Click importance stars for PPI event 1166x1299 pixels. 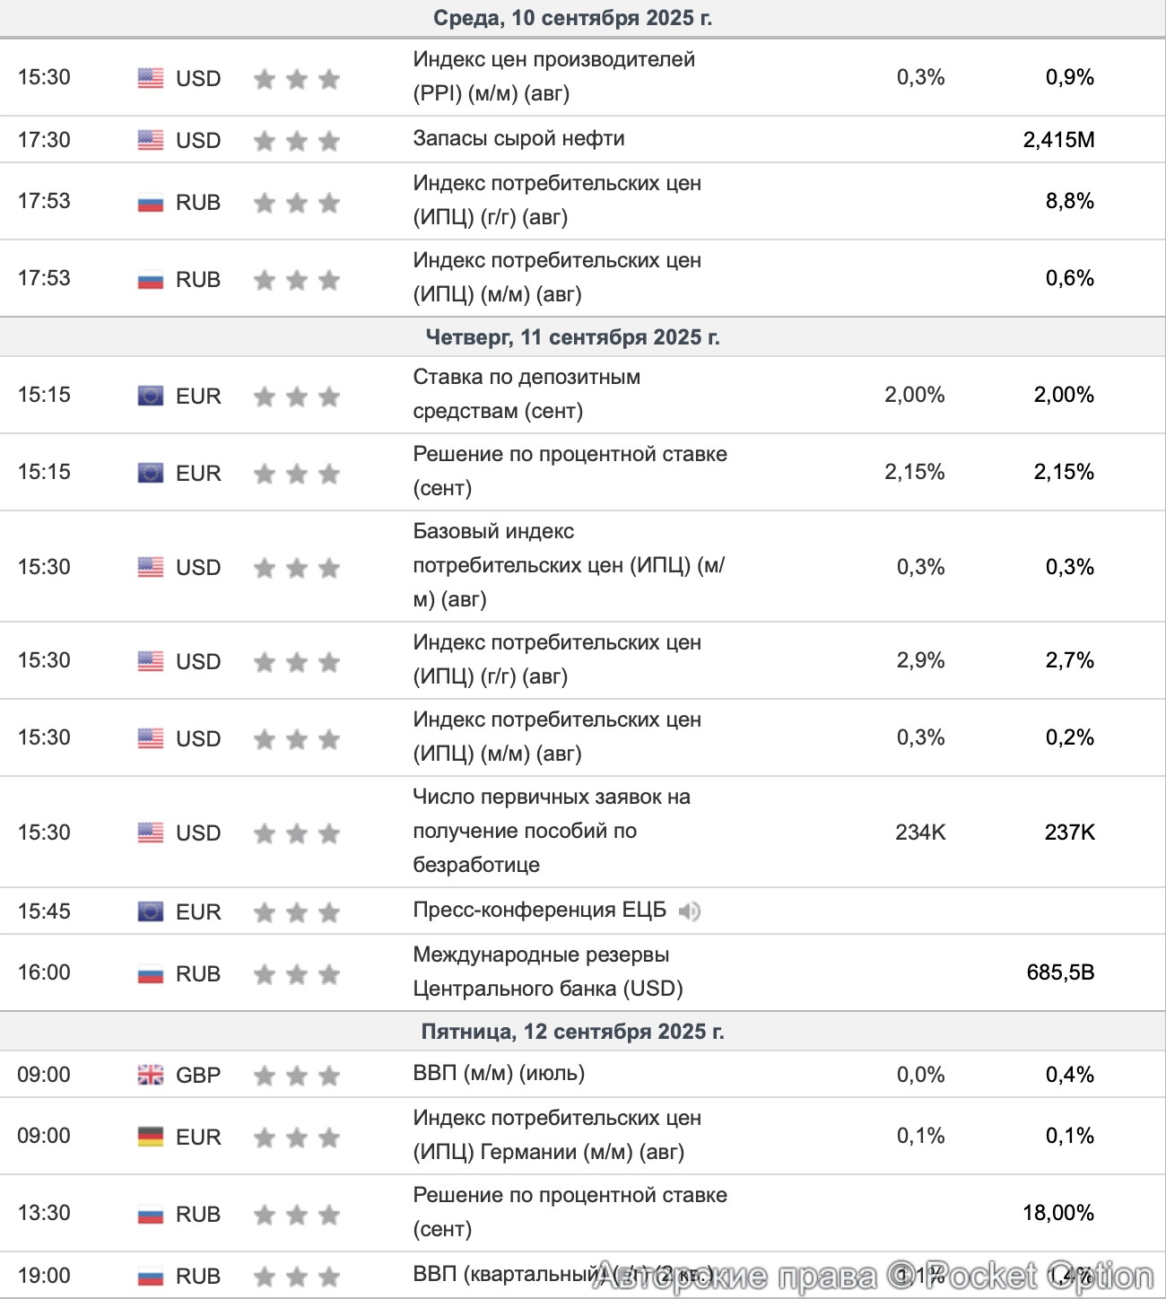point(297,79)
